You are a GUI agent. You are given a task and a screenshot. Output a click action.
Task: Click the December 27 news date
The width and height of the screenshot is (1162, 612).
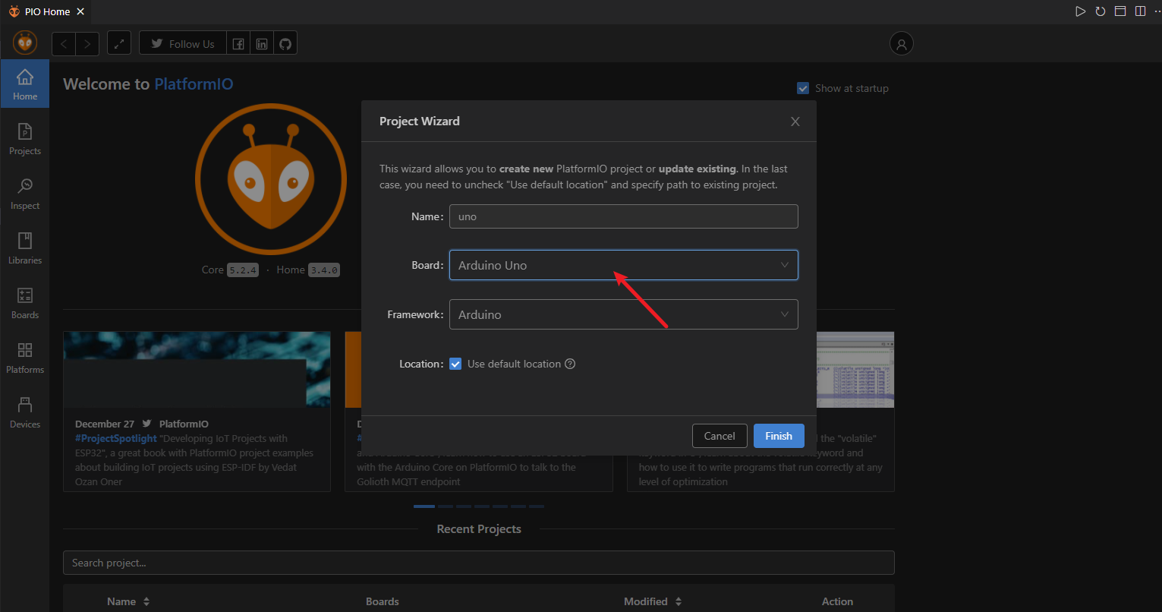pos(105,424)
